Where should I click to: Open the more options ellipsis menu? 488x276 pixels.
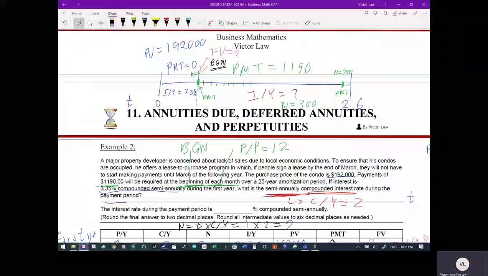click(425, 13)
